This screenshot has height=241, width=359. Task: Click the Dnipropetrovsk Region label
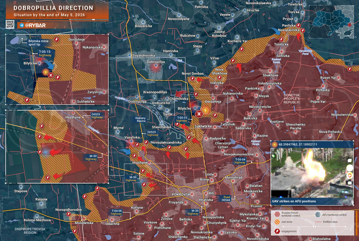click(30, 231)
